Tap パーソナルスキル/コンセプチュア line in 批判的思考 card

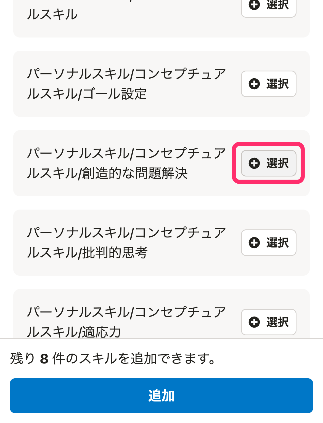[126, 233]
